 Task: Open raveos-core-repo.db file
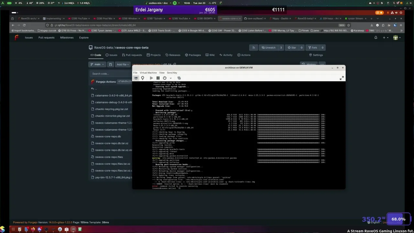click(108, 137)
